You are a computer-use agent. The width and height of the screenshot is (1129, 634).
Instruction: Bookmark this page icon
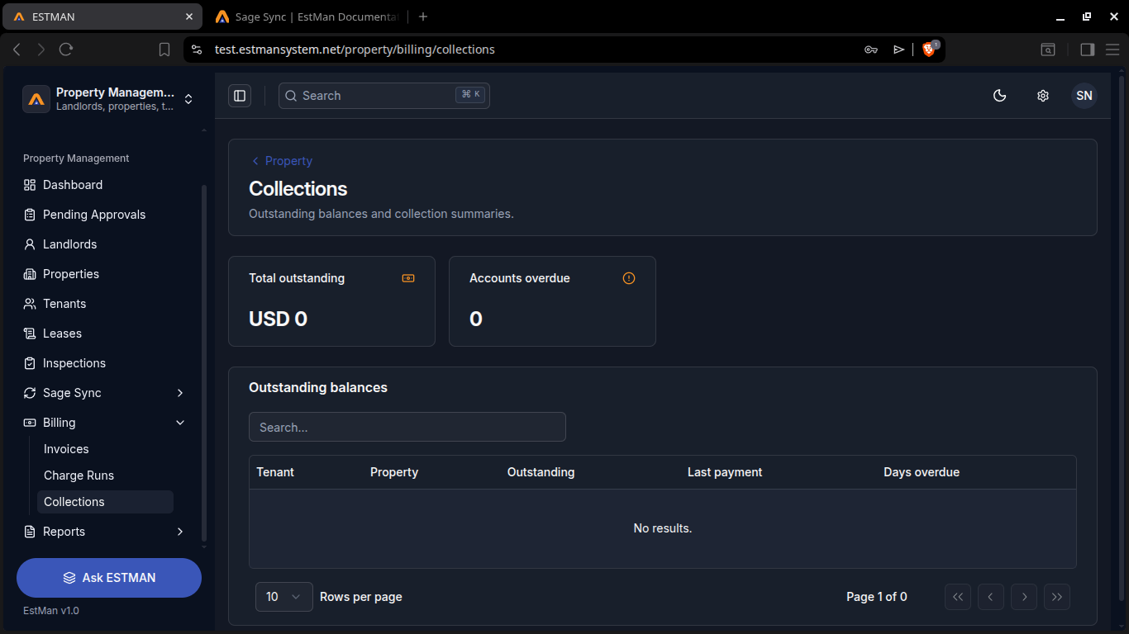pos(164,50)
